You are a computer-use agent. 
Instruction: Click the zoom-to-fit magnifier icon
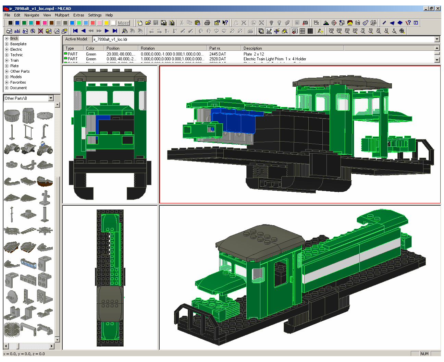(402, 31)
